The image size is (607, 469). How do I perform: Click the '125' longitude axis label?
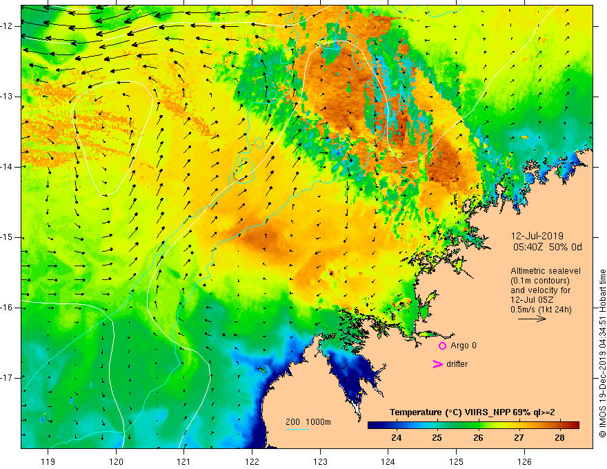click(x=457, y=462)
